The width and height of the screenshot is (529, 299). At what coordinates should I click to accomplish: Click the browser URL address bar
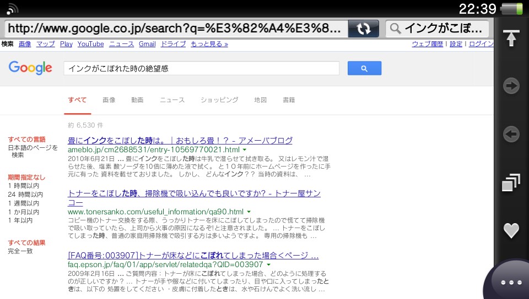(176, 29)
